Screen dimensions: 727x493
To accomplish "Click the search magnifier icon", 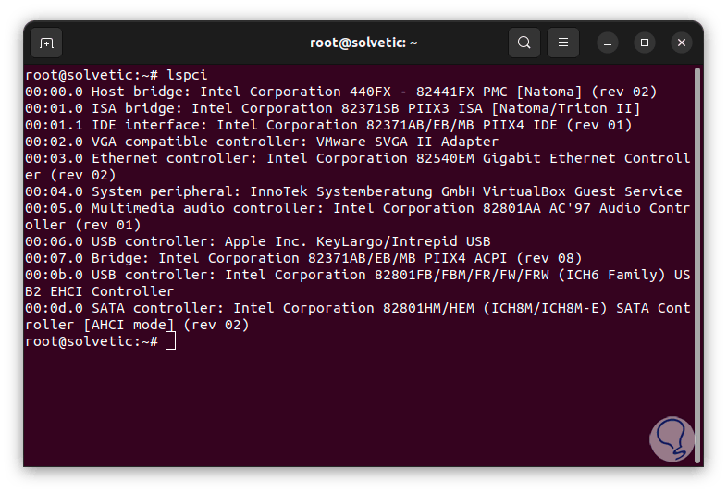I will point(524,43).
